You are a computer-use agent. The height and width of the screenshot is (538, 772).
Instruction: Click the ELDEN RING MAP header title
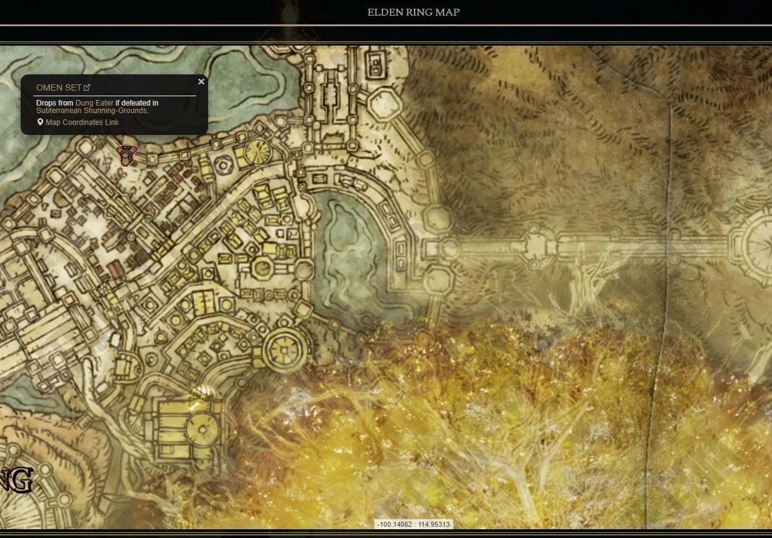coord(413,12)
